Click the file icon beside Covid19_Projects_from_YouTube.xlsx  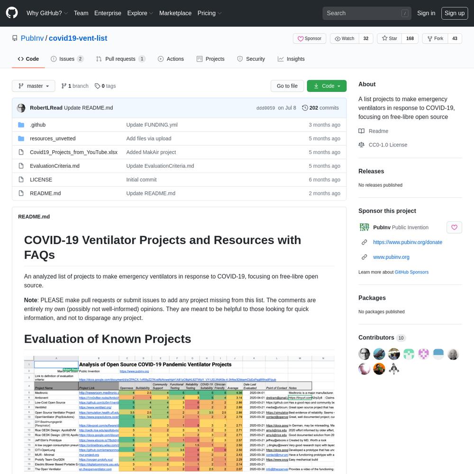(21, 152)
